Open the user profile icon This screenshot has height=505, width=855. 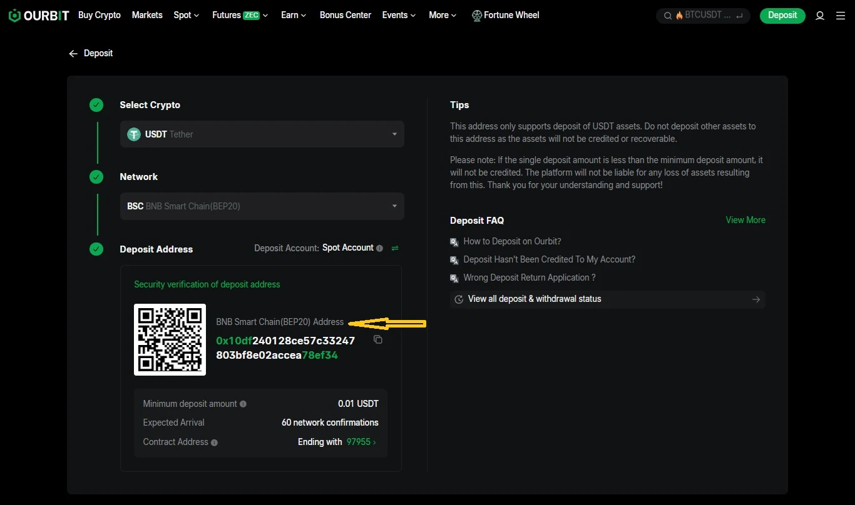point(820,16)
